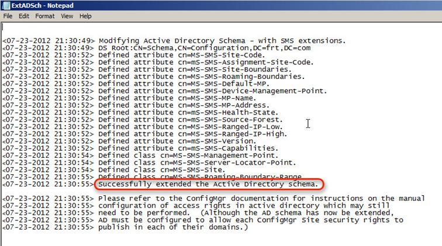Click the 'publish in each of their domains' line
The image size is (442, 246).
(125, 227)
